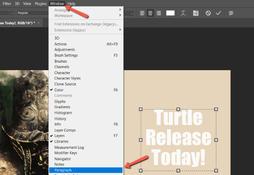The image size is (254, 175).
Task: Uncheck the Color panel in Window menu
Action: click(x=59, y=90)
